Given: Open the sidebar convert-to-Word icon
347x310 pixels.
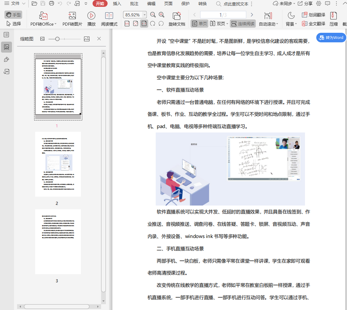Looking at the screenshot, I should [x=6, y=71].
